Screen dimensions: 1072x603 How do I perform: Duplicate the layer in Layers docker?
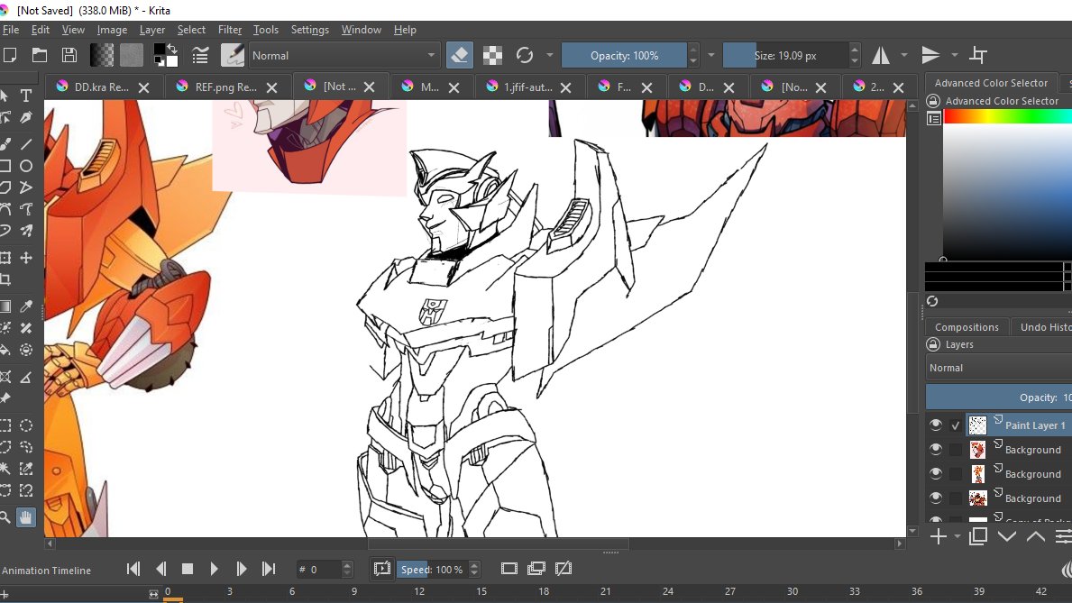[978, 536]
